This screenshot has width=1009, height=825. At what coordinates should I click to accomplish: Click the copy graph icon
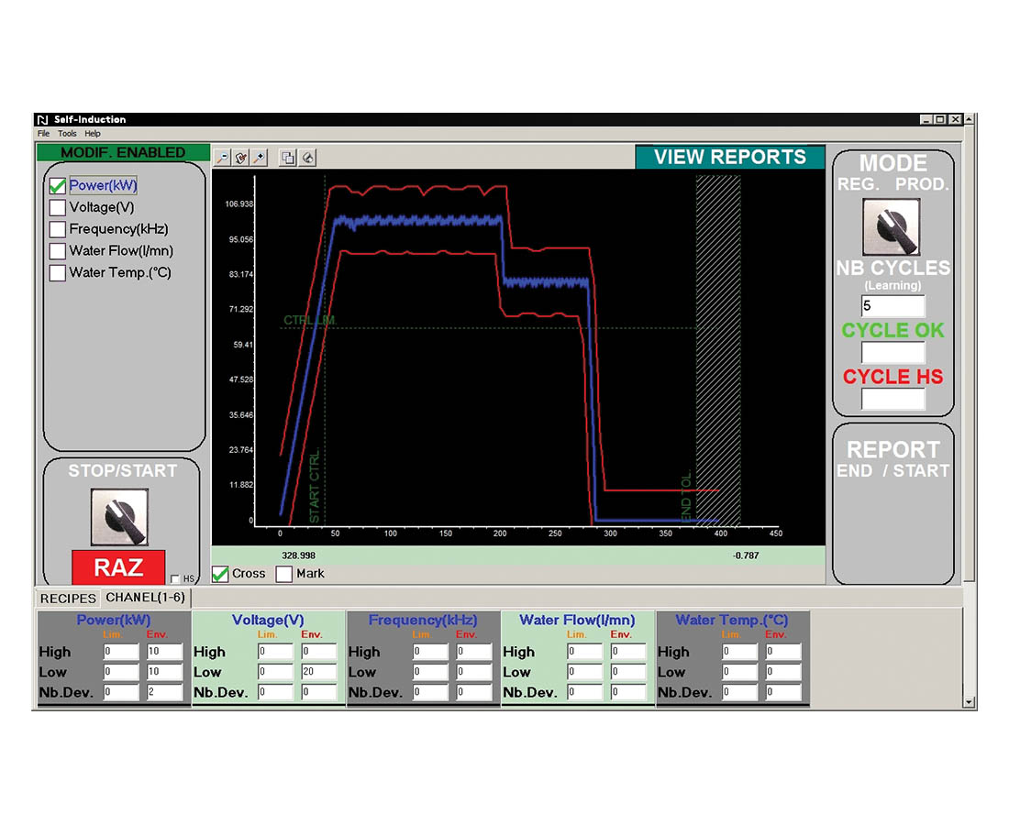288,158
